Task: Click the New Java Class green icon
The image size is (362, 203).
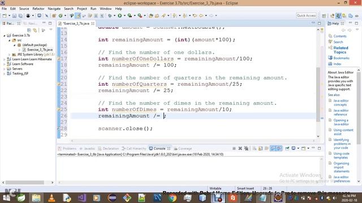Action: (61, 16)
